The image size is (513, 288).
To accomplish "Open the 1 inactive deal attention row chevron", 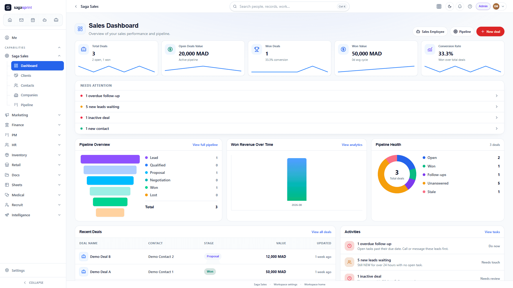I will click(x=497, y=118).
